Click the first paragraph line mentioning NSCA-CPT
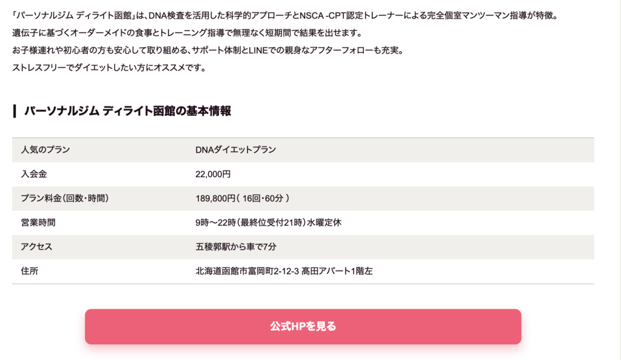The image size is (621, 360). pos(285,16)
